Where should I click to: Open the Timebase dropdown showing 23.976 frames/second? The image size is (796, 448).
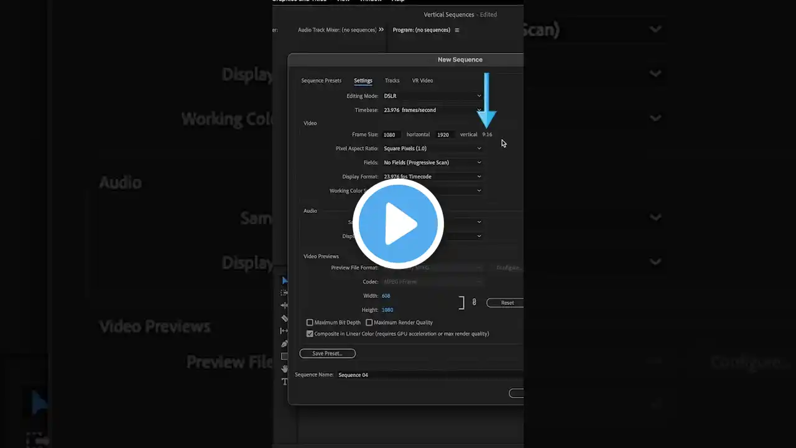432,110
